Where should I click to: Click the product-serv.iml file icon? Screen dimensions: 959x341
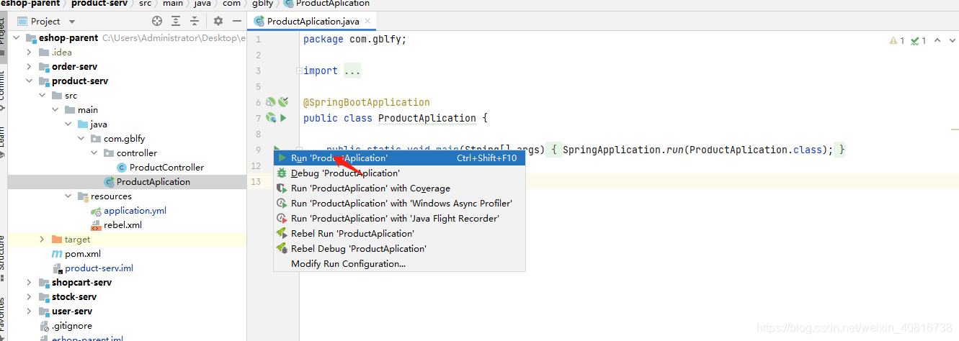point(57,268)
